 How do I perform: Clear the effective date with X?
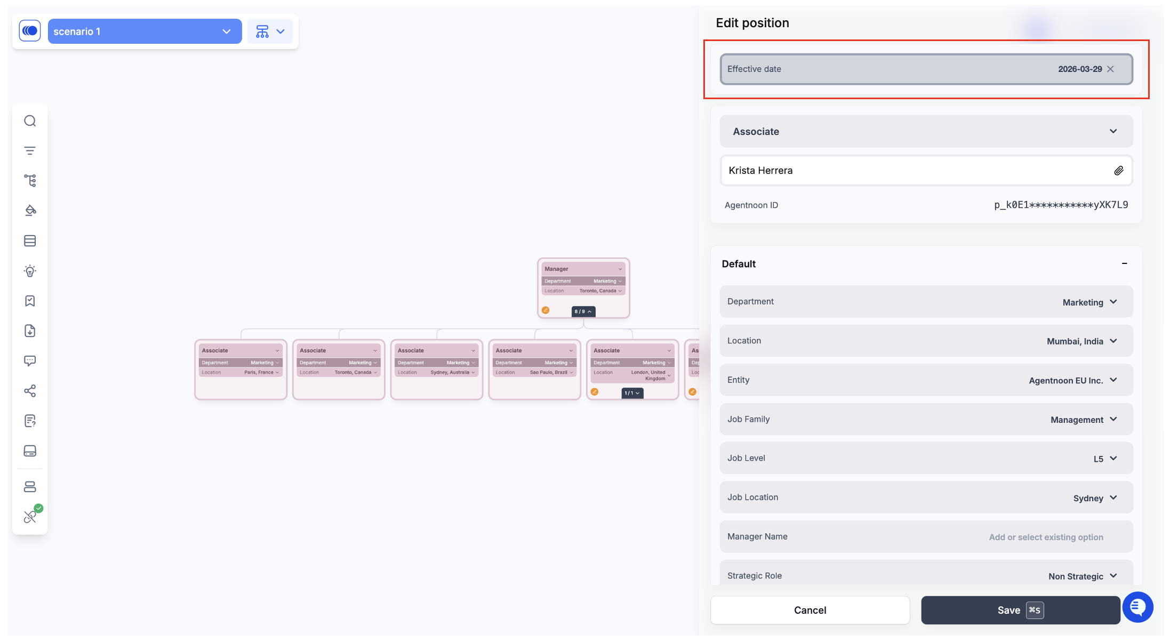[1110, 69]
